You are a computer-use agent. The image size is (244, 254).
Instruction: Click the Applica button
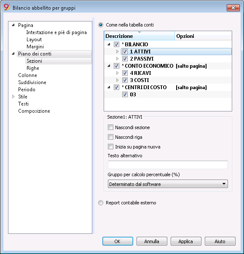(186, 241)
